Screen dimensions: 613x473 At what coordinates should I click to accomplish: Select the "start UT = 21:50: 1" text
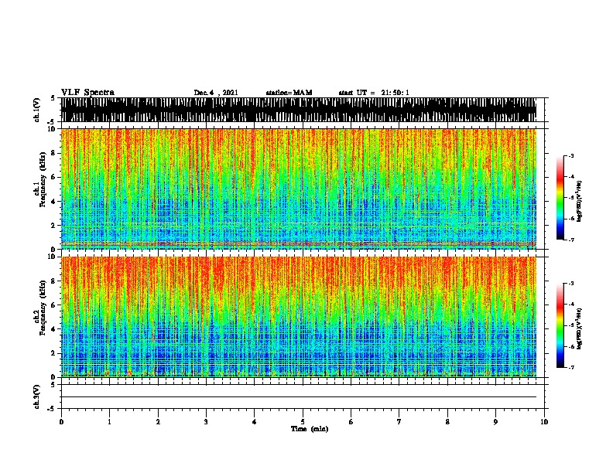point(374,93)
